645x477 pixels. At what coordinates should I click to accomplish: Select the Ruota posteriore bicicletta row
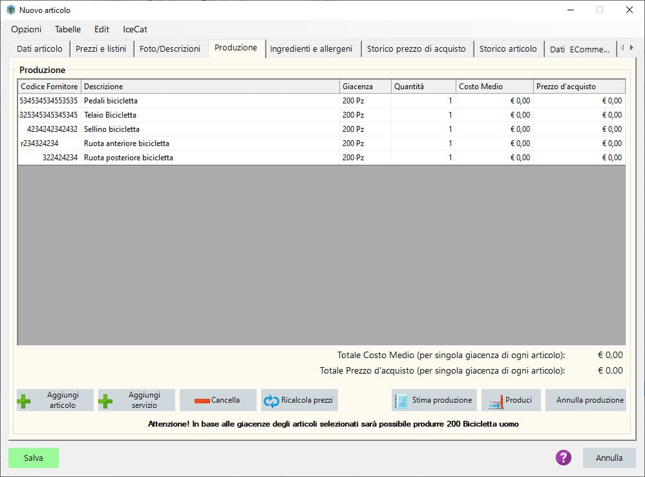coord(321,158)
